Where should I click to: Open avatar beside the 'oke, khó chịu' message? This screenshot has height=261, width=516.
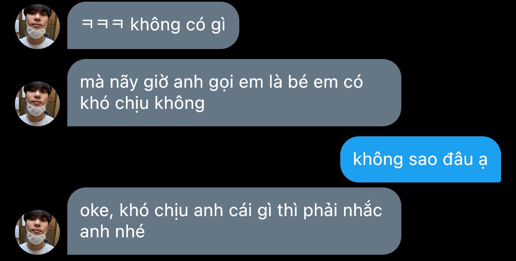coord(37,232)
